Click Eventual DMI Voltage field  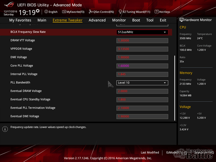142,117
